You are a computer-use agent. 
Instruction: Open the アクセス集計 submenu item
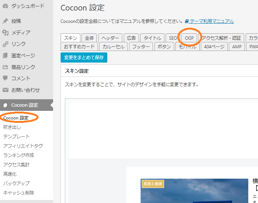point(16,164)
